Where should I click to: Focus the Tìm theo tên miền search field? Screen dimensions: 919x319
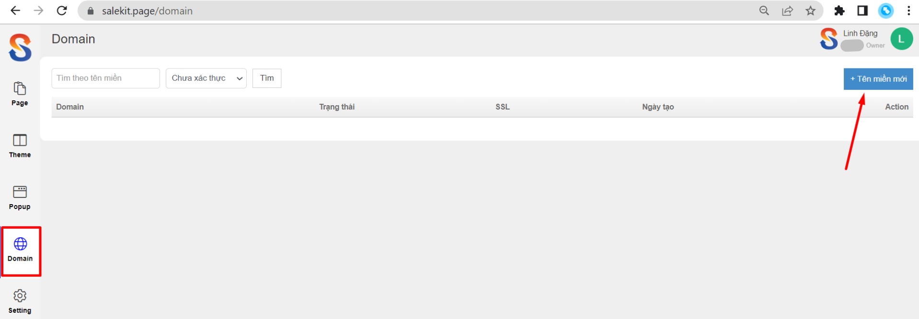point(105,78)
